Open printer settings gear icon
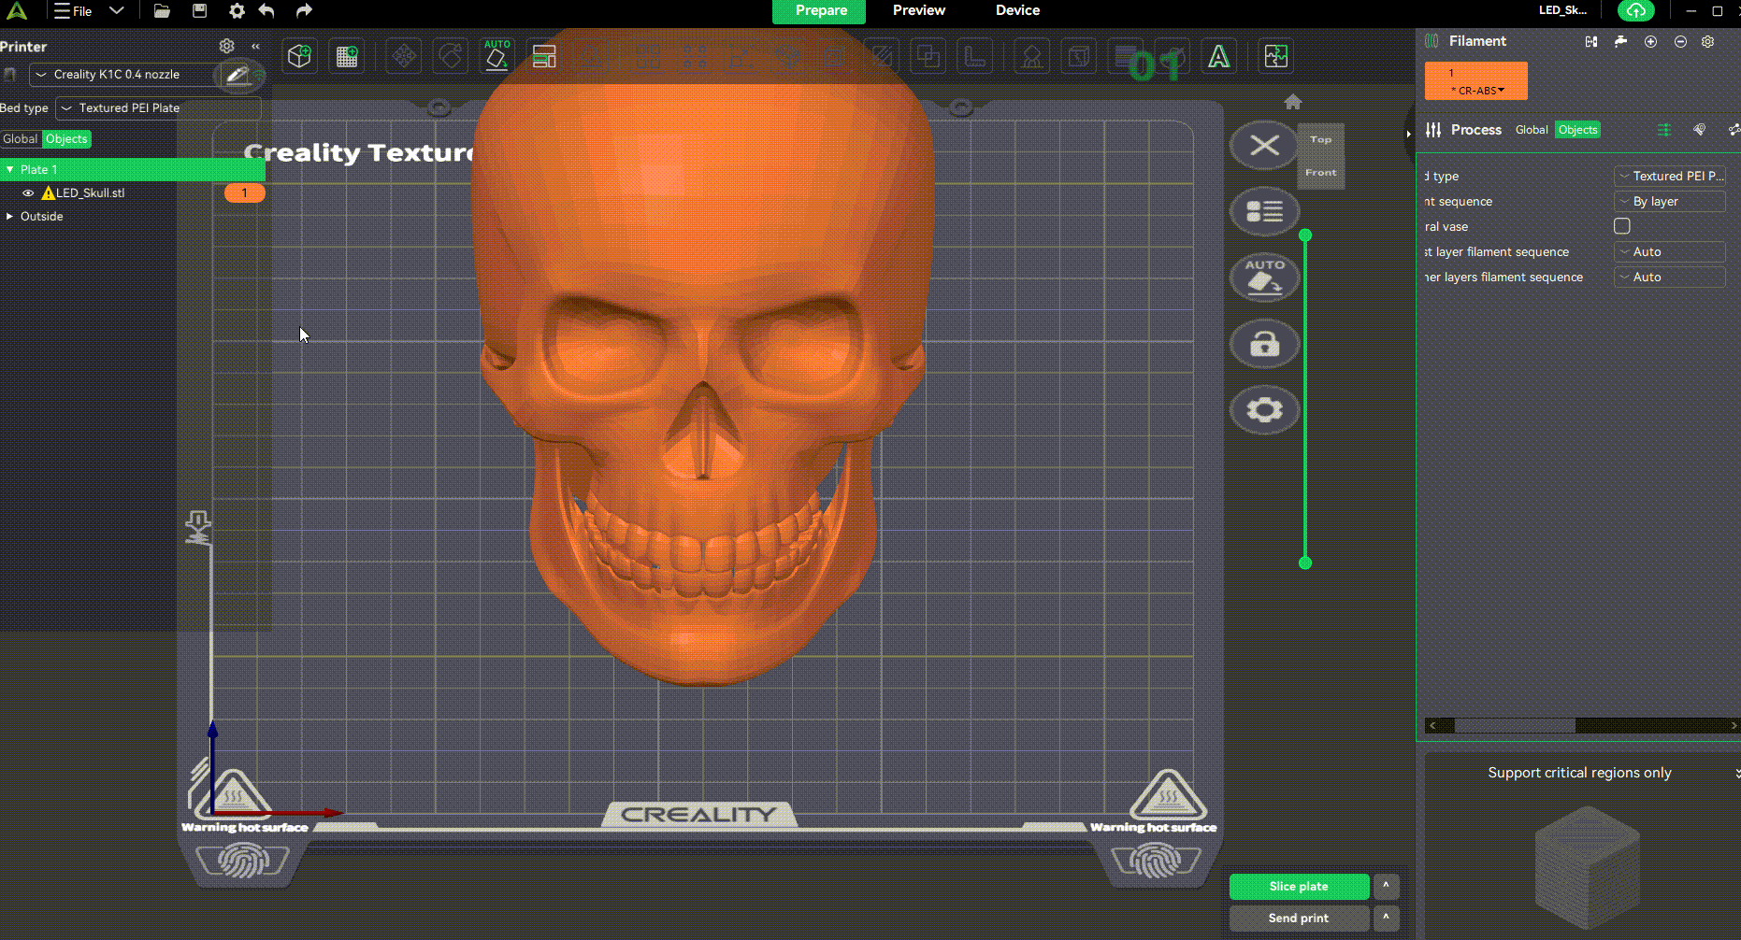 [226, 46]
